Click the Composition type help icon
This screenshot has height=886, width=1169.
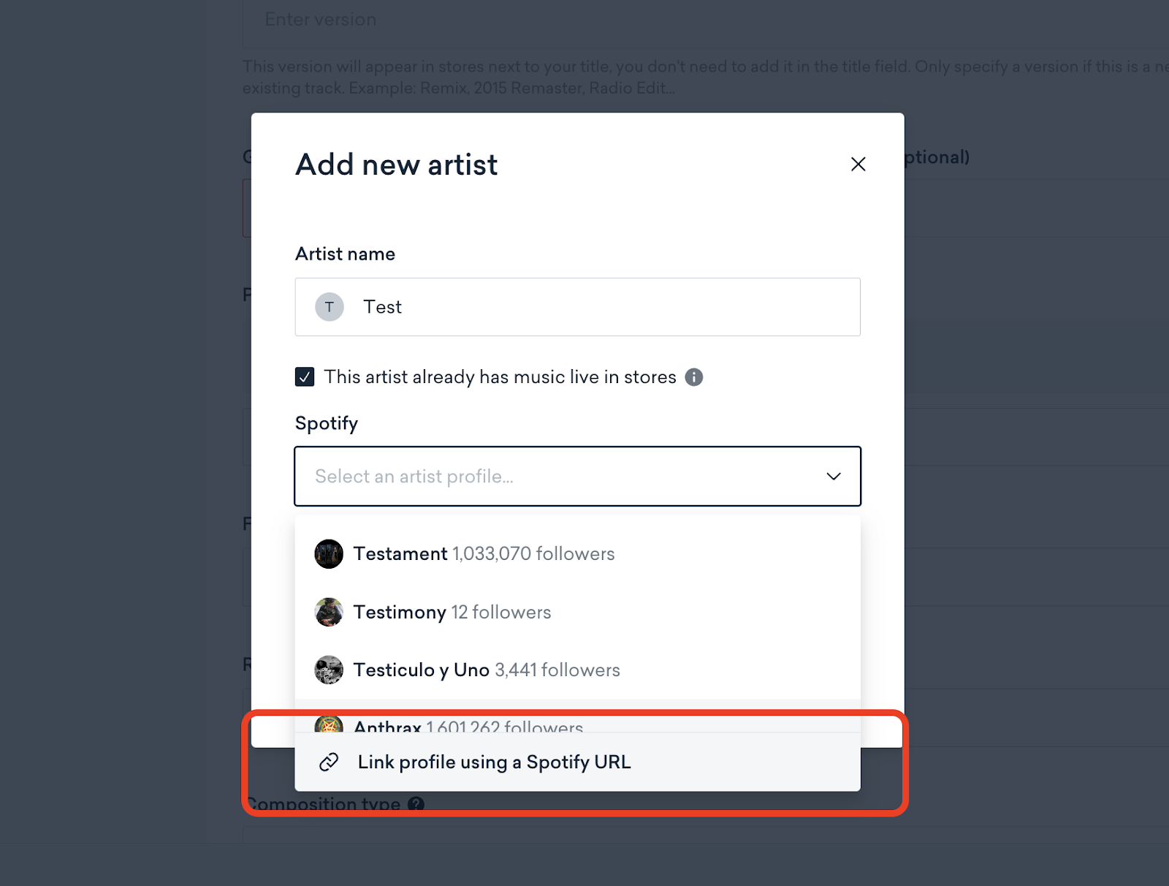pos(416,804)
